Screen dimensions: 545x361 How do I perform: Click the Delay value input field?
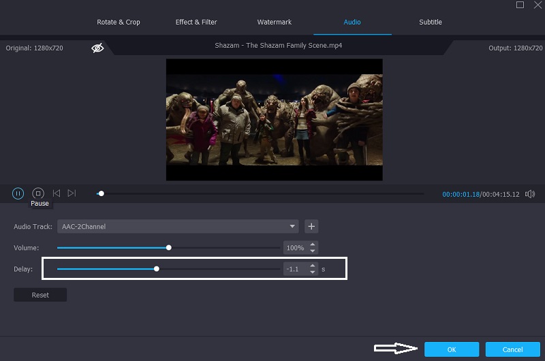tap(294, 269)
